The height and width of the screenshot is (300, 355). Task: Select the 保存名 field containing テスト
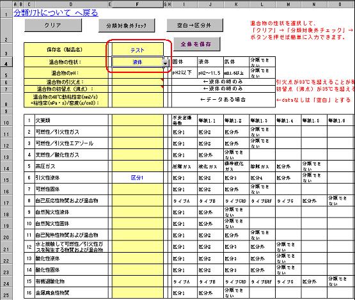(x=138, y=50)
